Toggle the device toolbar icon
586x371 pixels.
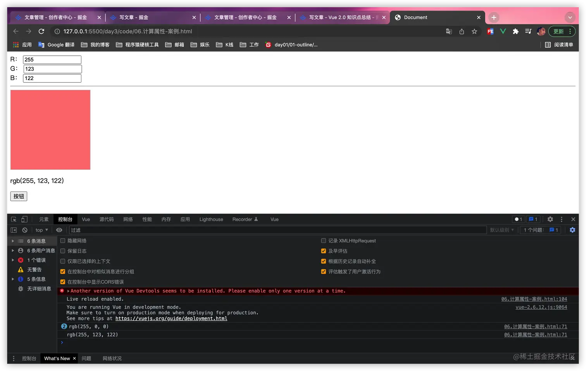click(x=24, y=219)
